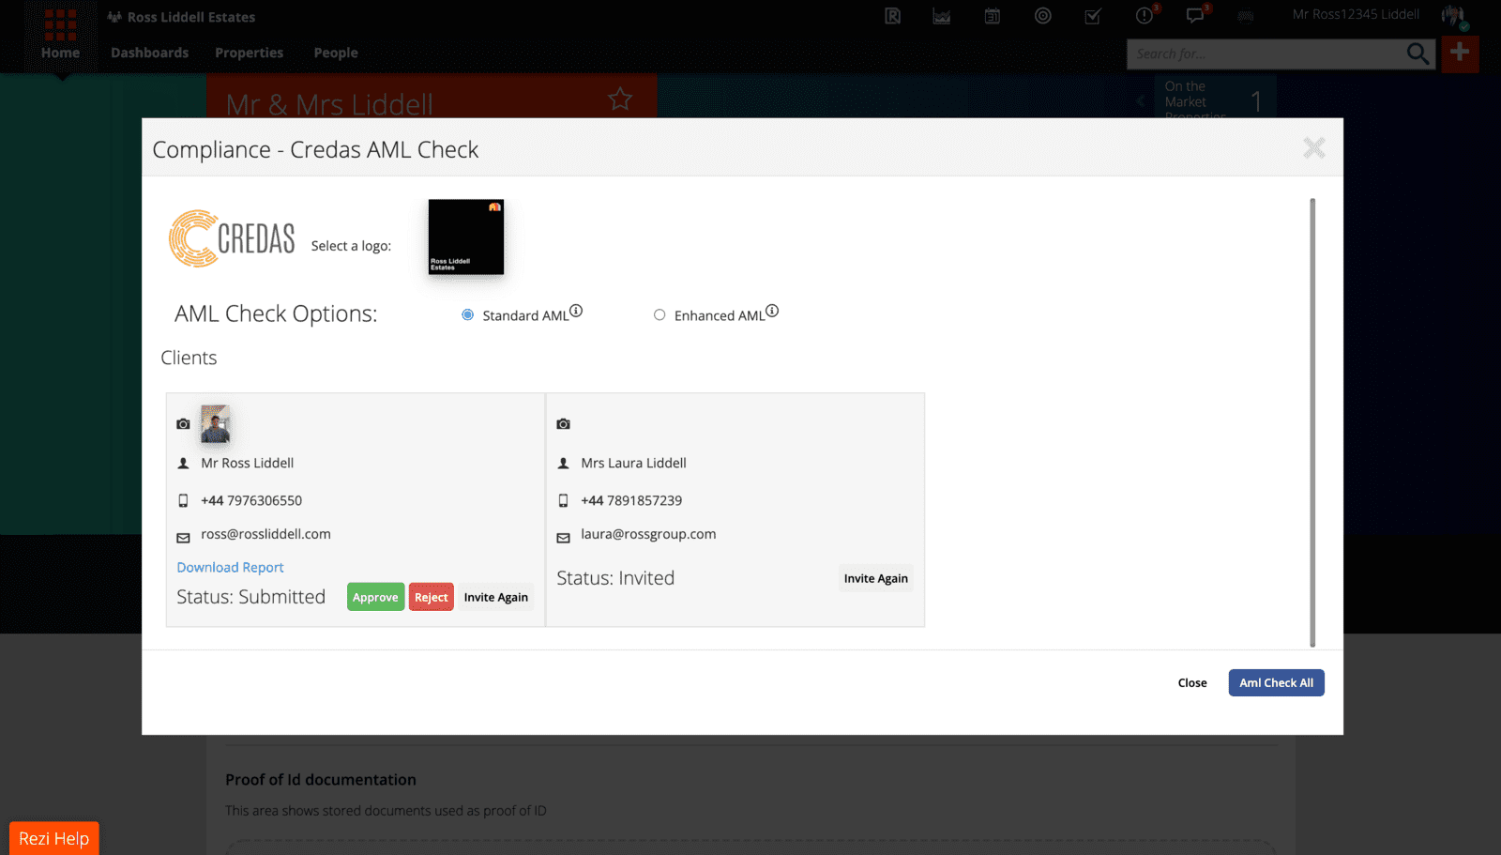Invite Laura Liddell again
Viewport: 1501px width, 855px height.
click(x=876, y=578)
